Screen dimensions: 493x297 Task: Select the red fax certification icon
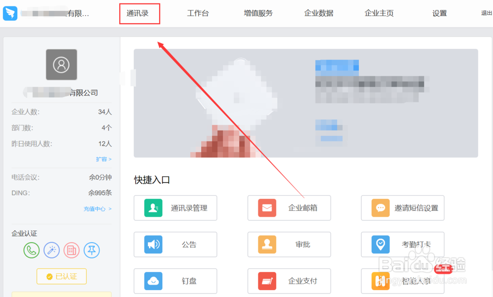coord(71,250)
